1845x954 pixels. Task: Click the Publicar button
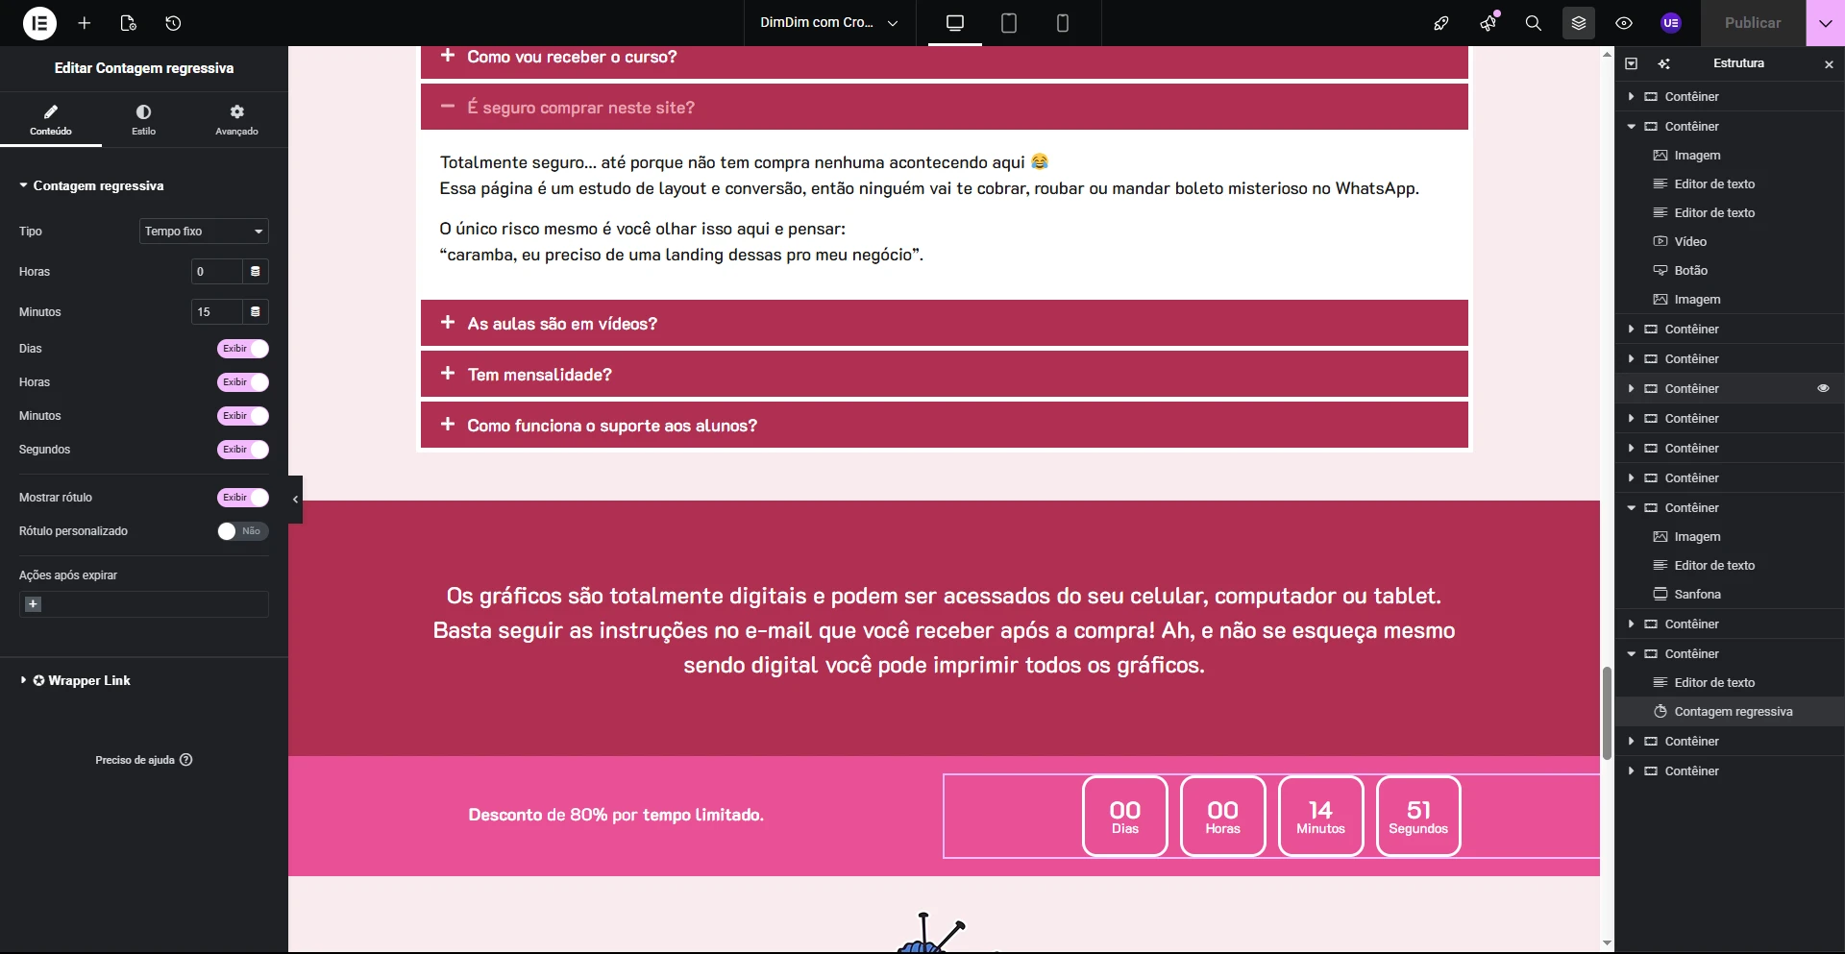[x=1752, y=23]
